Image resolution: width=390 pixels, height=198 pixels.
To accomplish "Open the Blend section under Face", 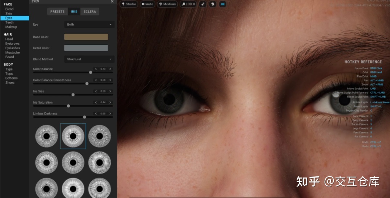I will (9, 9).
